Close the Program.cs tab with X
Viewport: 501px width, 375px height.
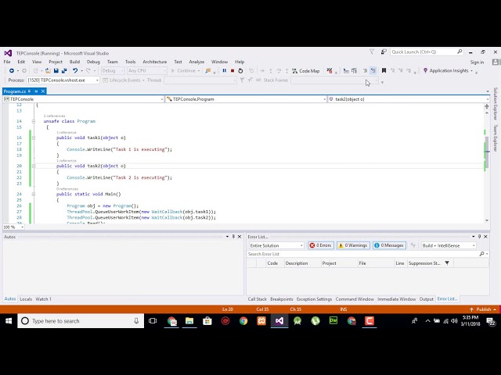[x=43, y=91]
